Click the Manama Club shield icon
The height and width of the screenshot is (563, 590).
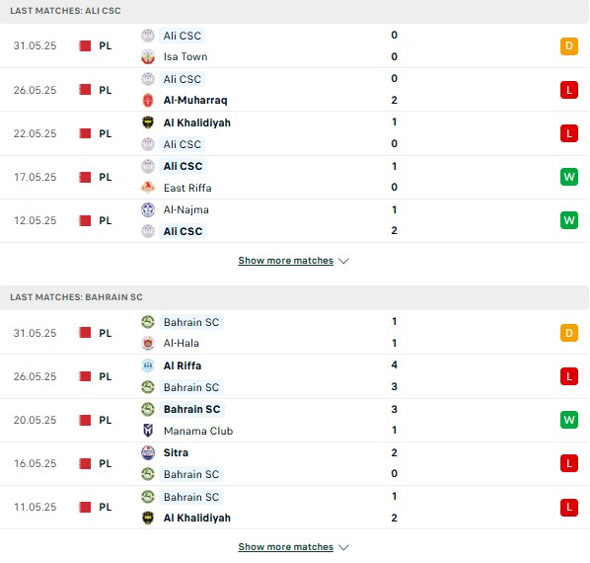(x=148, y=431)
